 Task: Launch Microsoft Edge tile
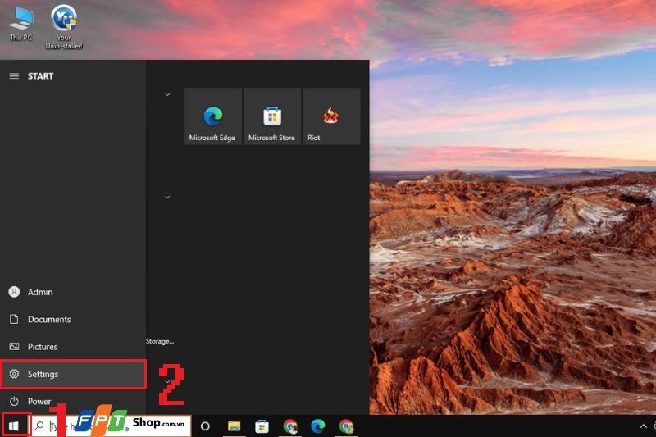tap(213, 116)
